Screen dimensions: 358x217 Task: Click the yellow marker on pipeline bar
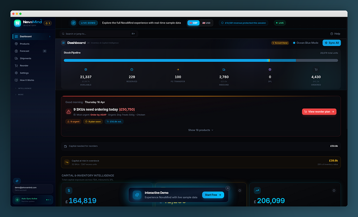pos(269,60)
